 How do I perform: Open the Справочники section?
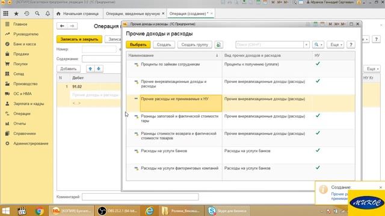(x=25, y=133)
